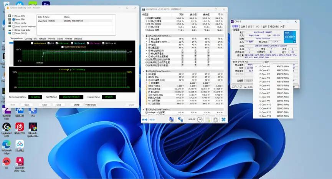Open Logitech G HUB desktop shortcut
This screenshot has height=179, width=332.
pos(7,127)
